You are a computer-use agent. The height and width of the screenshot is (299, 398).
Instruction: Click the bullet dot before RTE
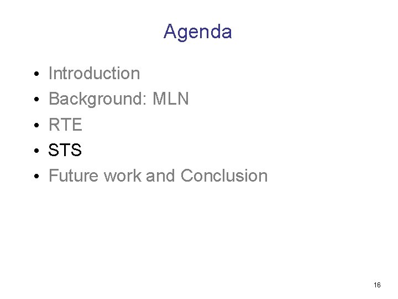36,125
